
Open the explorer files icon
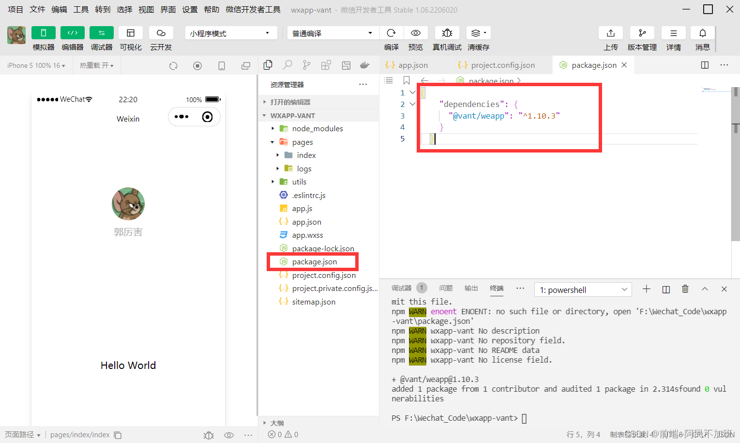(x=268, y=65)
